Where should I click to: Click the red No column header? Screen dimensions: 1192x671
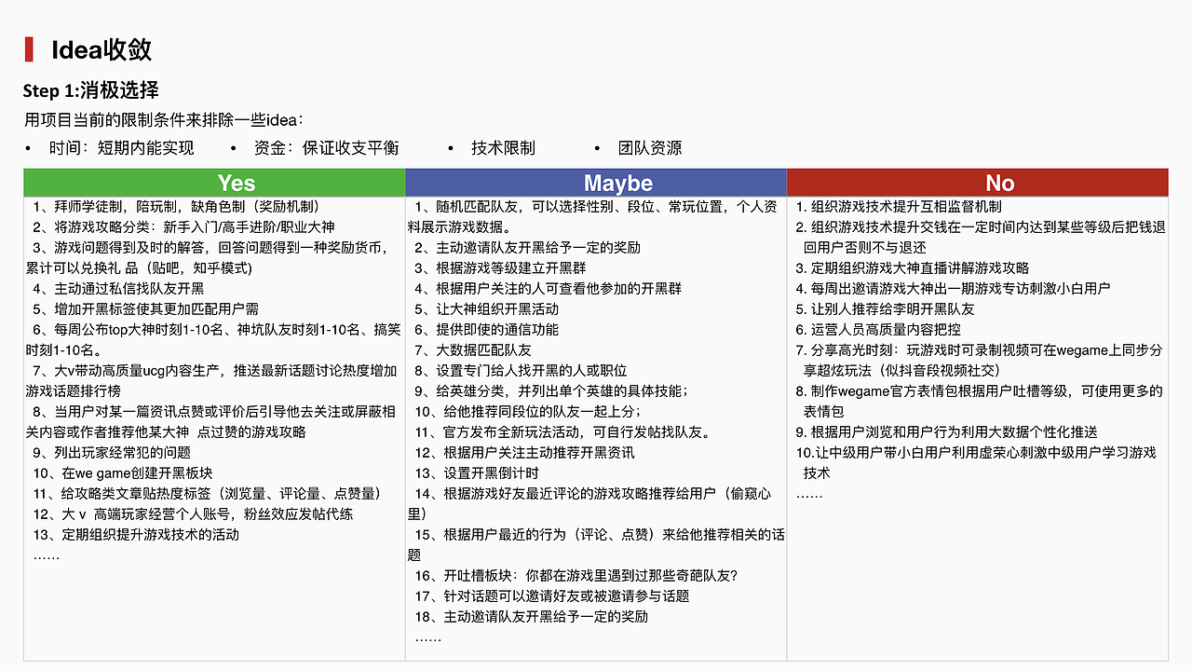point(978,183)
